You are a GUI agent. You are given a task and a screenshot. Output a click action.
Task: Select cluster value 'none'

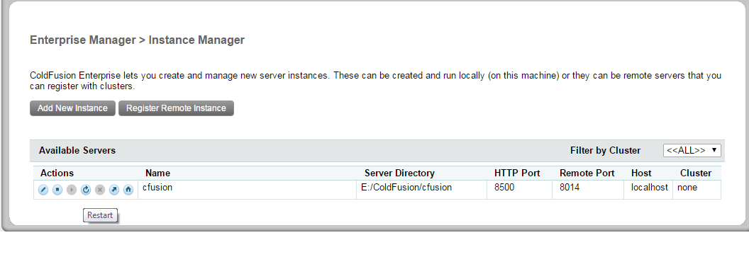(687, 188)
